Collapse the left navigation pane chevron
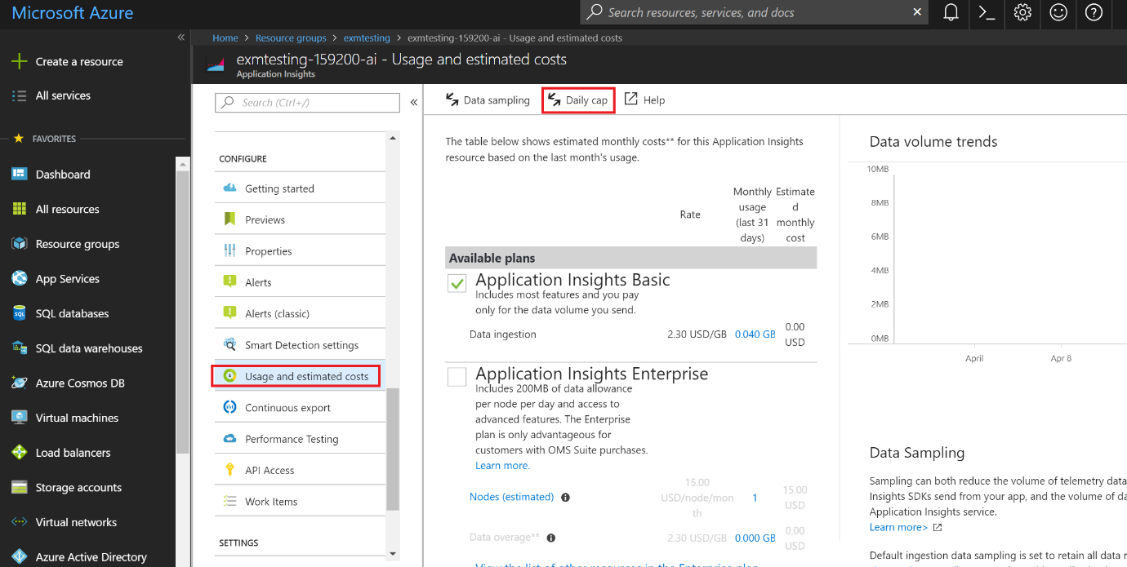 click(181, 35)
